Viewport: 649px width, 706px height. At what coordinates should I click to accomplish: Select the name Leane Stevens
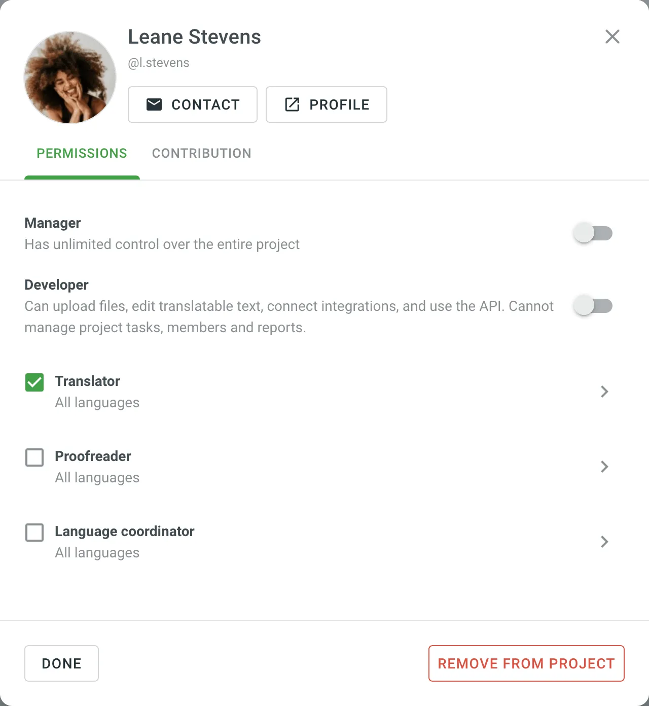click(x=194, y=37)
